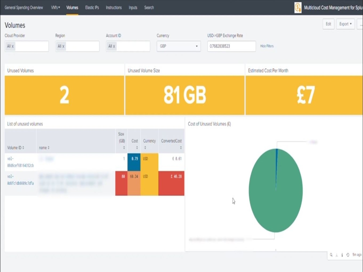Sort table by Volume ID column
This screenshot has width=363, height=272.
(x=16, y=148)
